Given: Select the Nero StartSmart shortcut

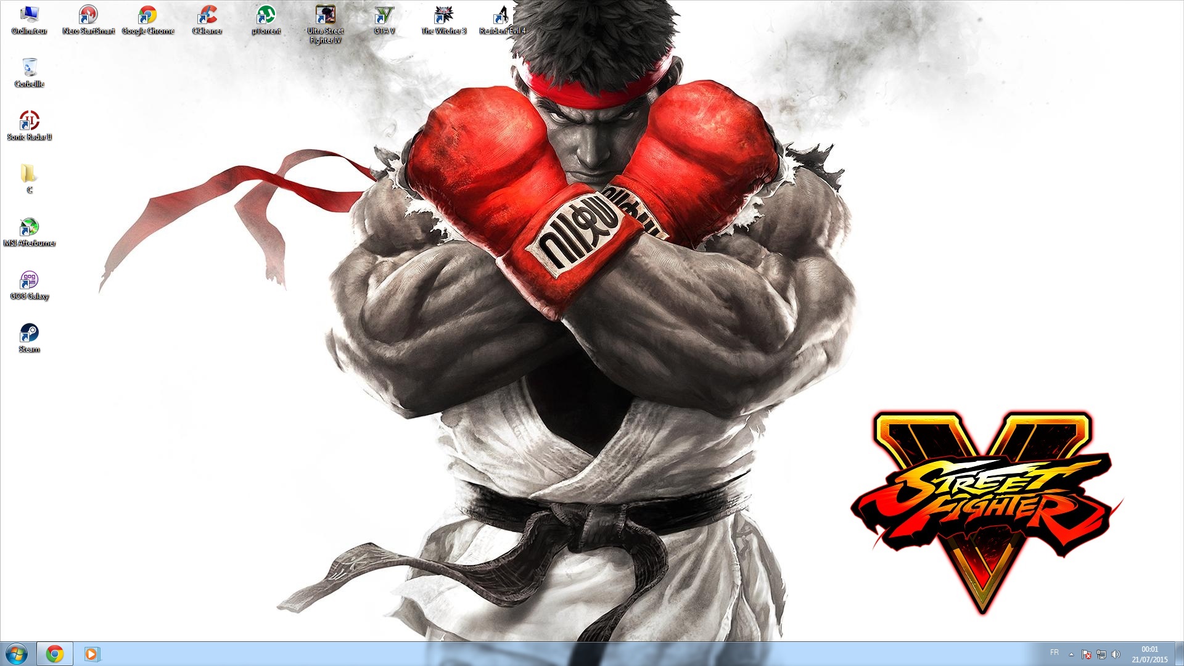Looking at the screenshot, I should coord(88,20).
